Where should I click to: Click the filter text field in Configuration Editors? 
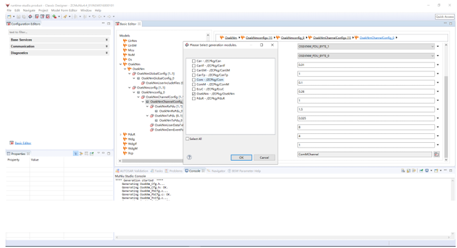[59, 32]
